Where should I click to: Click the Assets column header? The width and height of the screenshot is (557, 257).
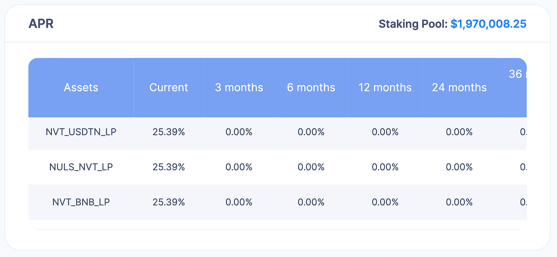81,88
